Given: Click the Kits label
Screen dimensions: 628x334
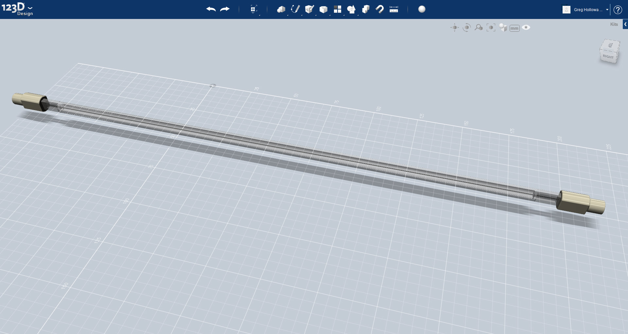Looking at the screenshot, I should tap(614, 24).
